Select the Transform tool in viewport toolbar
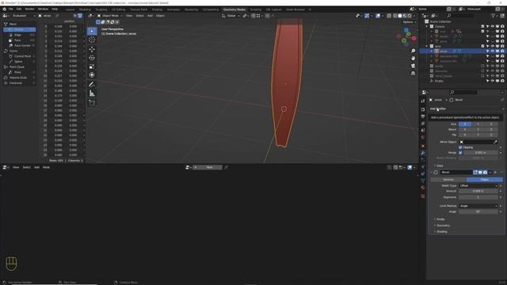 [92, 75]
